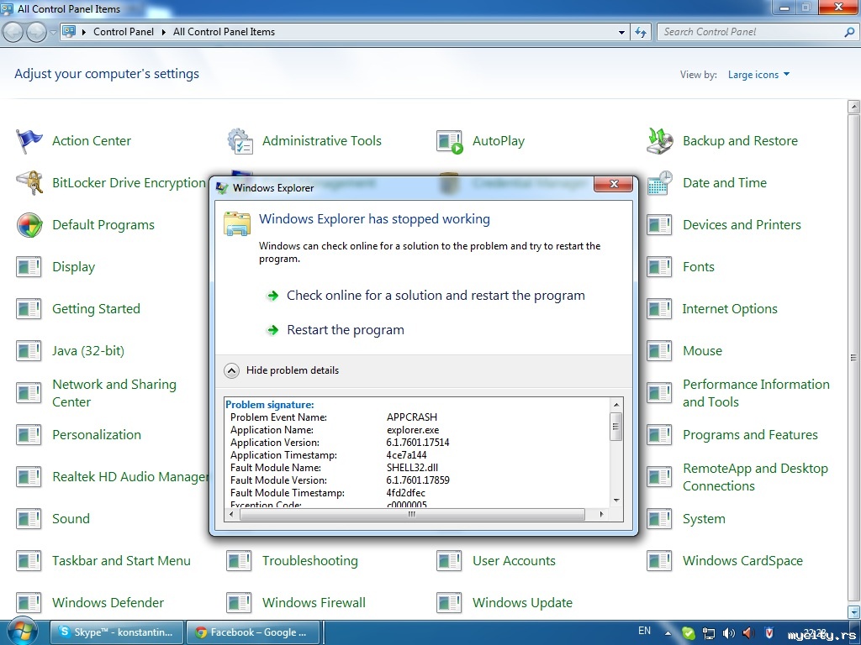861x645 pixels.
Task: Switch to Skype taskbar item
Action: [115, 632]
